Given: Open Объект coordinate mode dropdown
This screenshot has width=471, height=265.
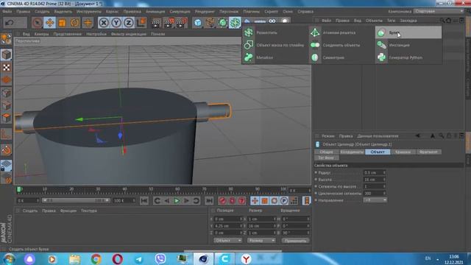Looking at the screenshot, I should (227, 241).
